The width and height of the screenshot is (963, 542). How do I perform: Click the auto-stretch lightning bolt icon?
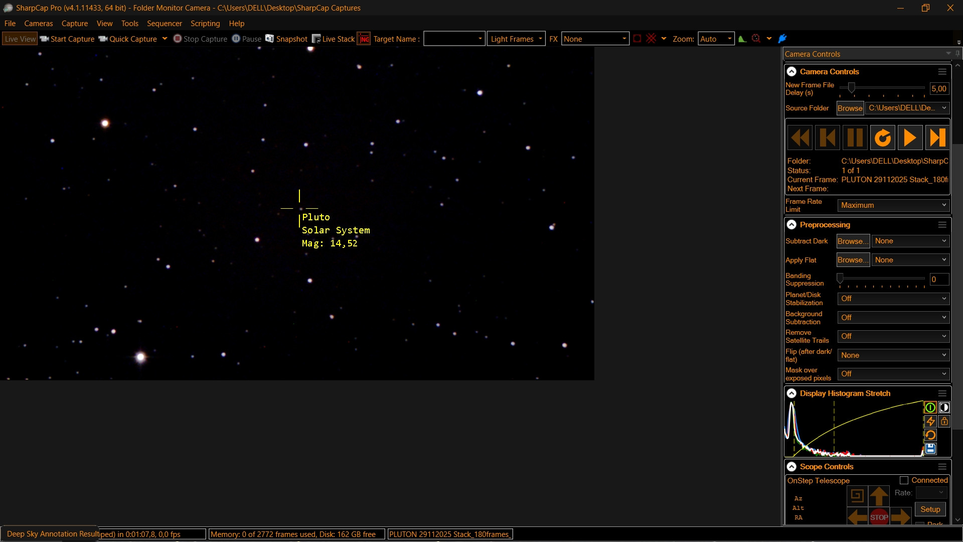(930, 422)
